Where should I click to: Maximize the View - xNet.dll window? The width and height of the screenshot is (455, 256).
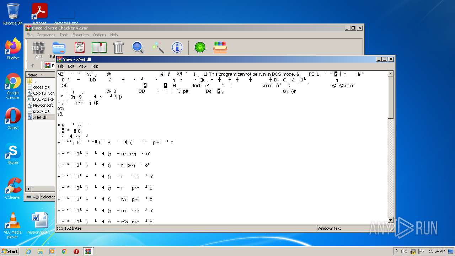pyautogui.click(x=385, y=59)
